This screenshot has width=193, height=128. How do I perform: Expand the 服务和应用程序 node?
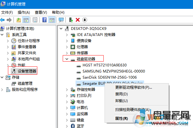point(2,90)
